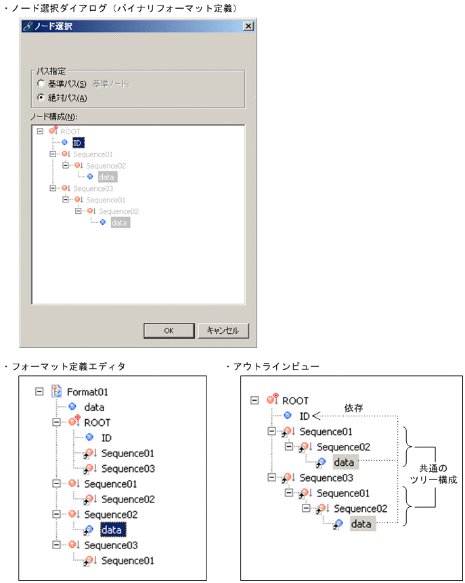The height and width of the screenshot is (583, 465).
Task: Click the blue data field icon under Format01
Action: pos(72,406)
